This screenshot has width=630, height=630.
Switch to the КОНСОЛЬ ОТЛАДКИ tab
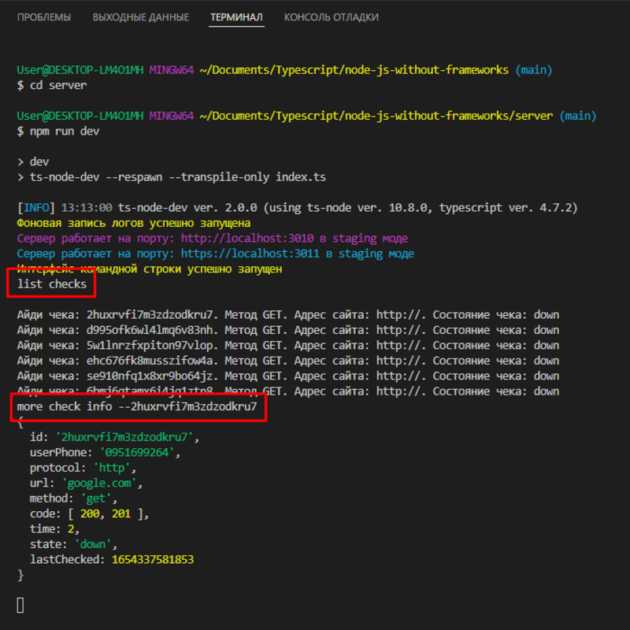[332, 16]
